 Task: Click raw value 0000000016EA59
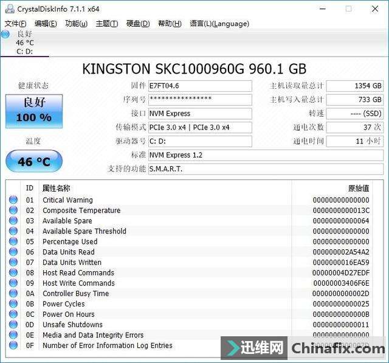[x=341, y=263]
